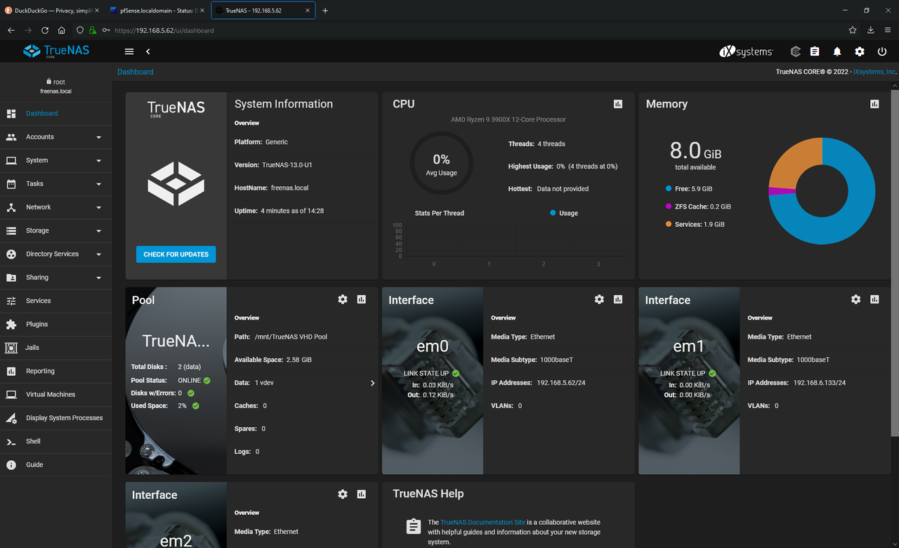This screenshot has width=899, height=548.
Task: Expand the Accounts menu
Action: [x=56, y=137]
